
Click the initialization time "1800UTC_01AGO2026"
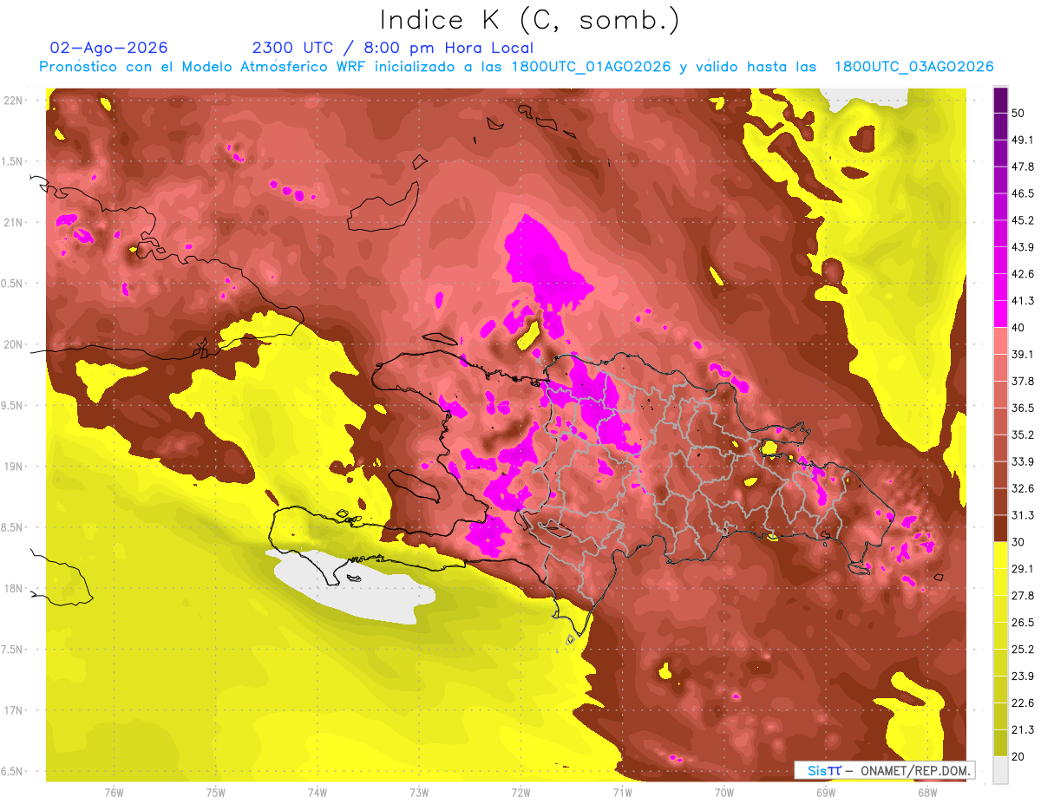tap(592, 67)
